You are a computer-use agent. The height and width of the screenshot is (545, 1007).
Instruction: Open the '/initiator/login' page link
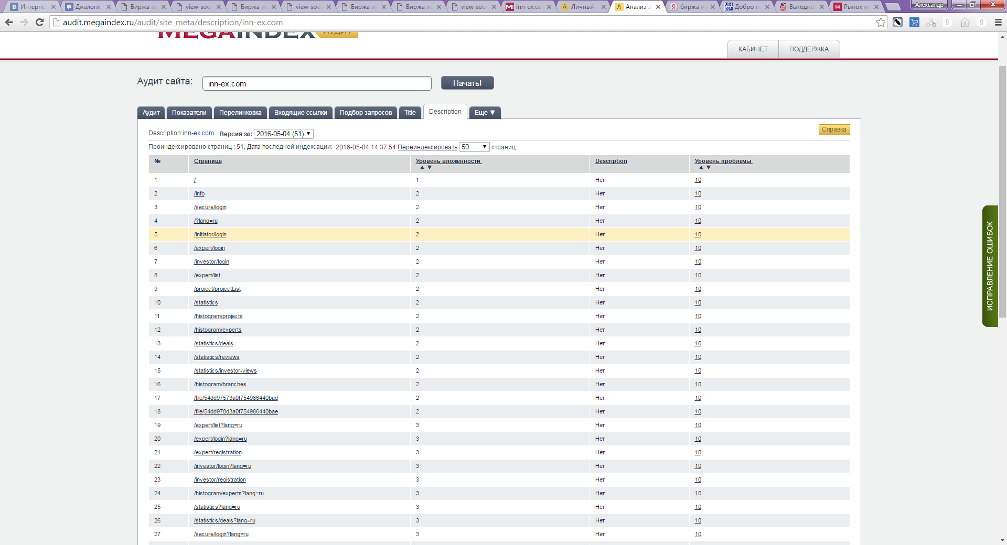click(210, 235)
